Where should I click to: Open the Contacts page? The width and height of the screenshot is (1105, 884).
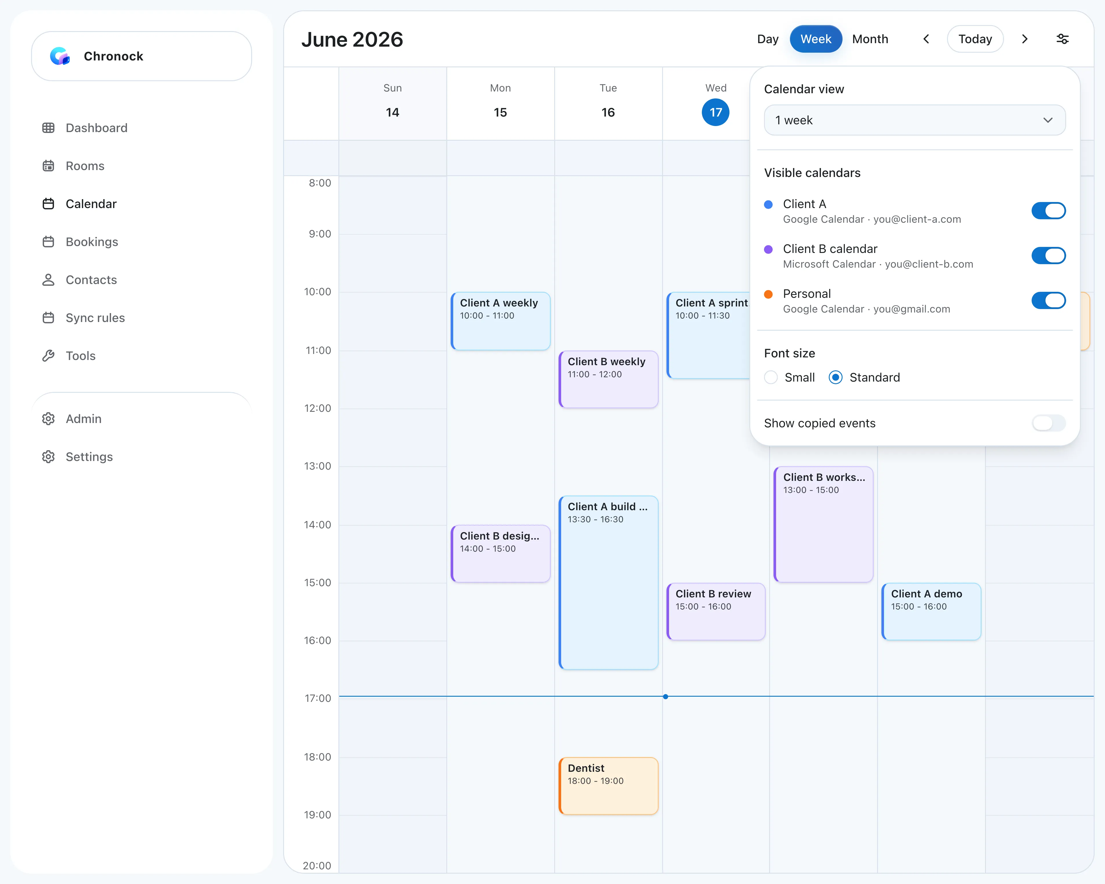tap(91, 279)
